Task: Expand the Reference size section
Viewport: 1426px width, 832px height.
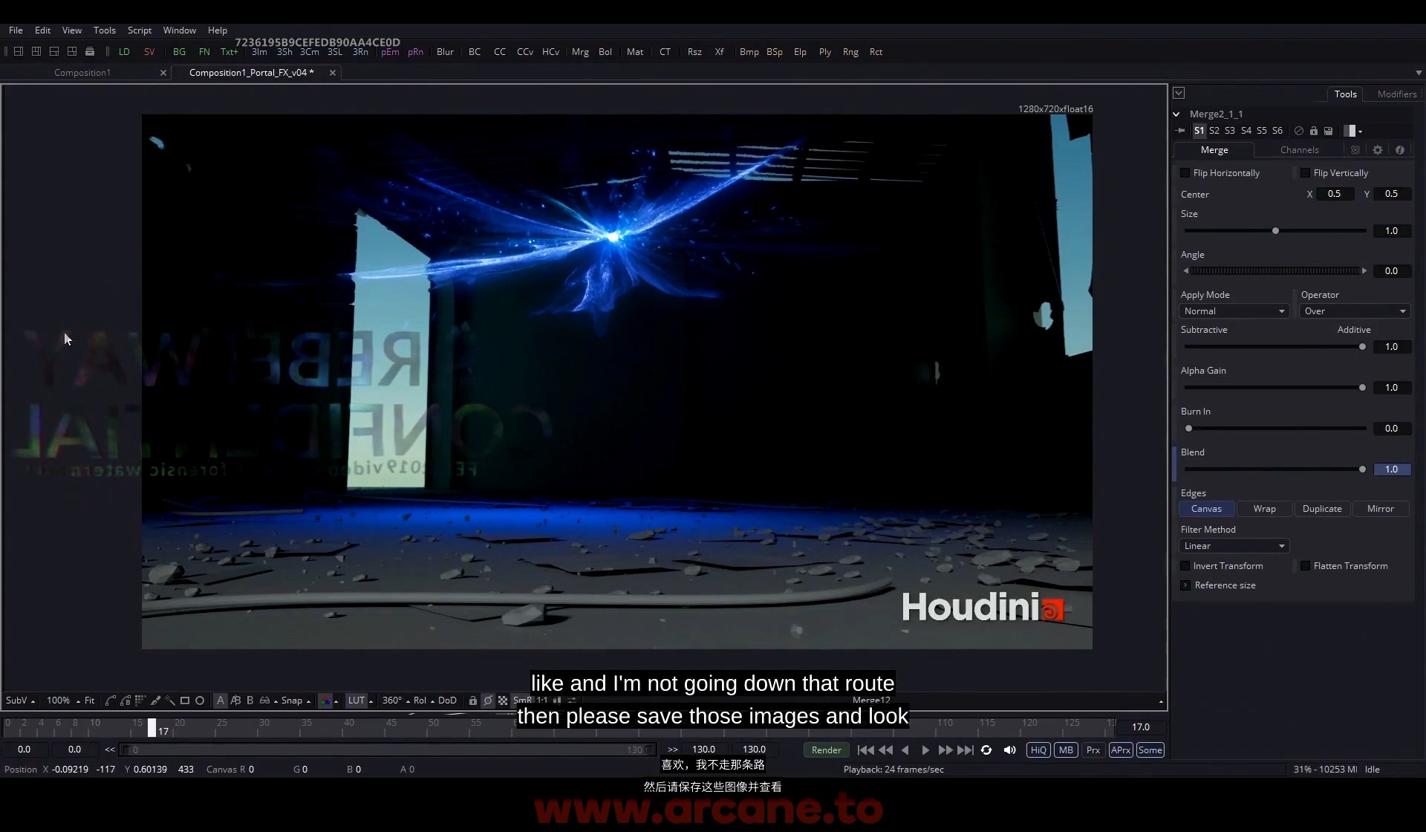Action: point(1185,585)
